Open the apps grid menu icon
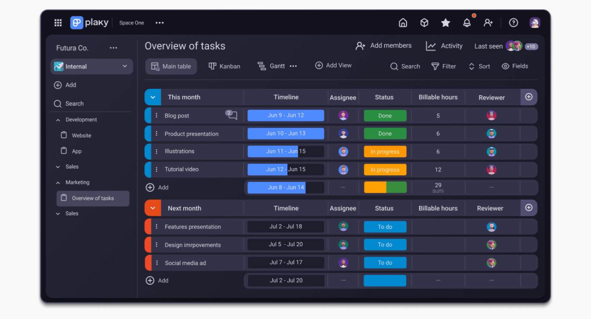 (58, 23)
